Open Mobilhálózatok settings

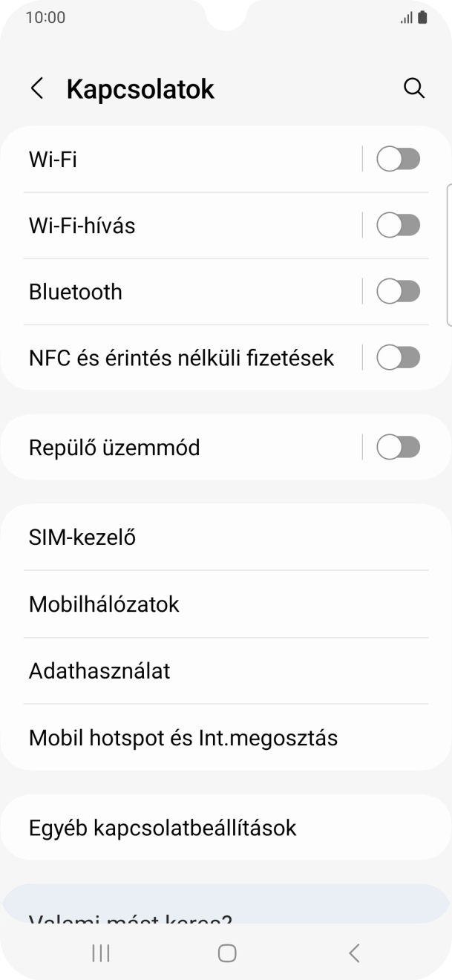coord(226,604)
